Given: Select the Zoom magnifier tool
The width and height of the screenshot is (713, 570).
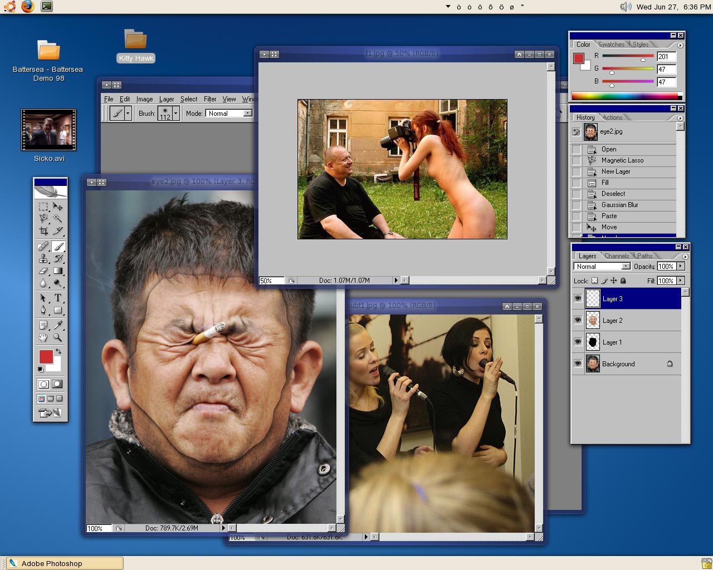Looking at the screenshot, I should pyautogui.click(x=57, y=337).
